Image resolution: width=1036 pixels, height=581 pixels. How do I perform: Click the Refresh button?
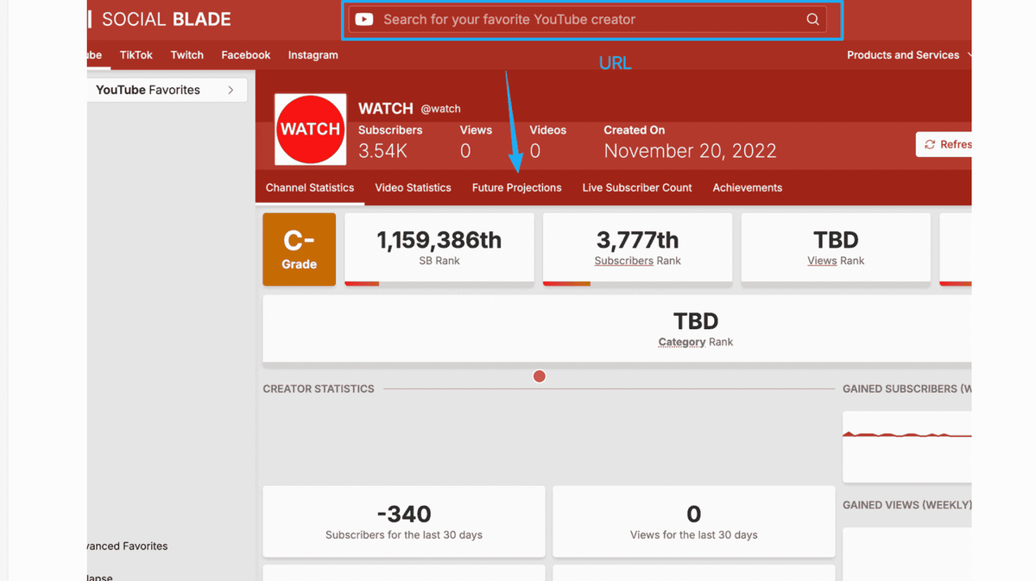(x=944, y=144)
